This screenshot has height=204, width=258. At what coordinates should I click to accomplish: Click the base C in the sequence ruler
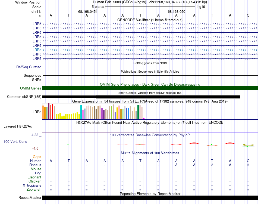pos(248,15)
